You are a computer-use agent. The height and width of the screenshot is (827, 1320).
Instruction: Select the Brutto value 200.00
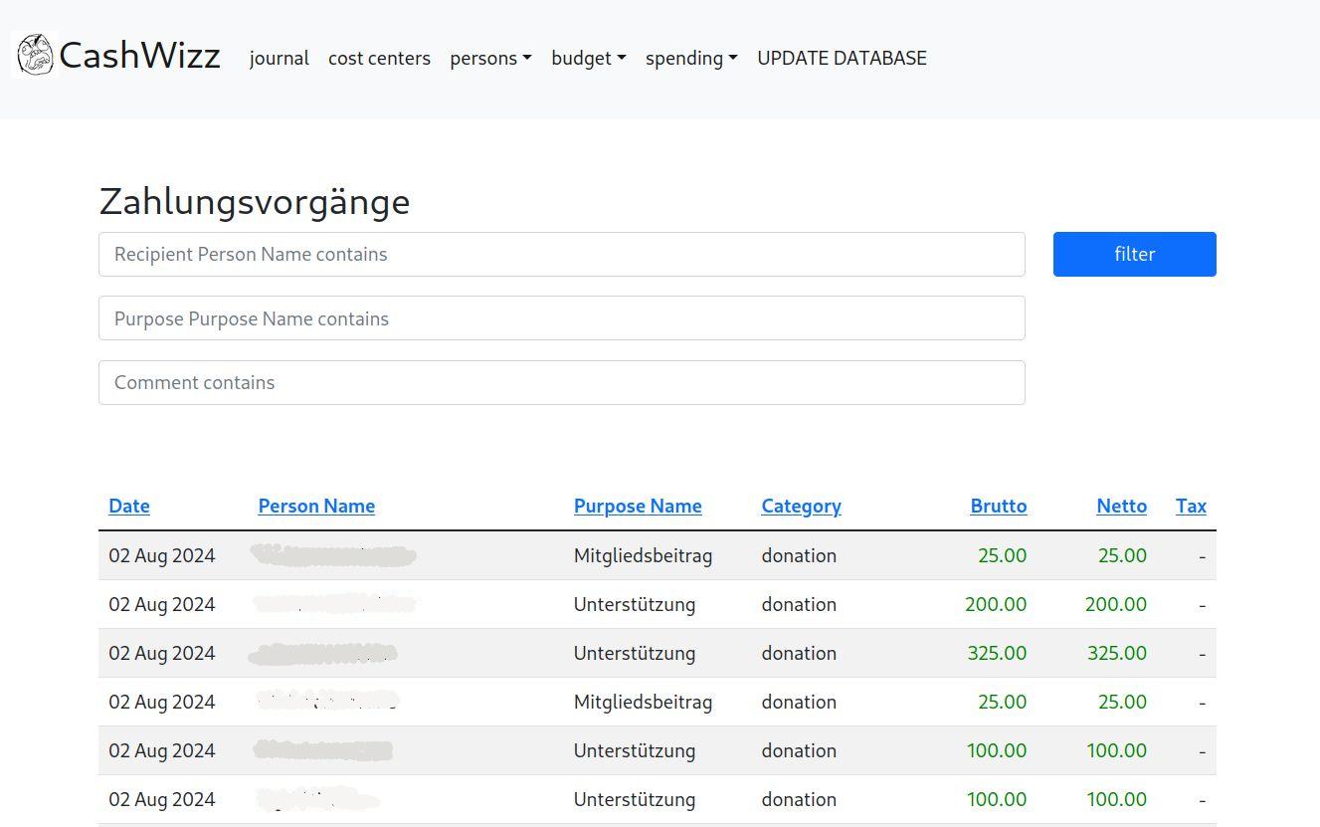click(x=996, y=604)
